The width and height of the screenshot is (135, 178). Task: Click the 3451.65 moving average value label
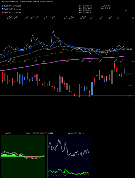coord(128,49)
